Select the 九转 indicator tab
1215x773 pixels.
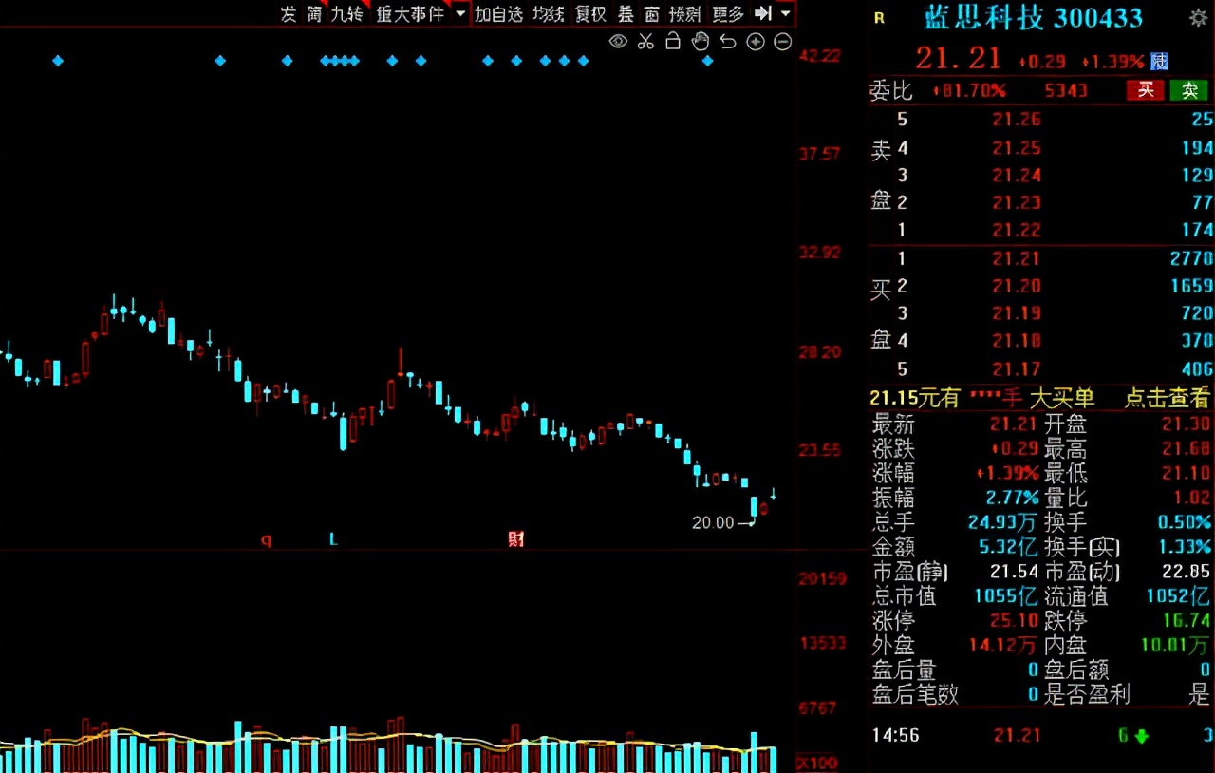tap(346, 13)
